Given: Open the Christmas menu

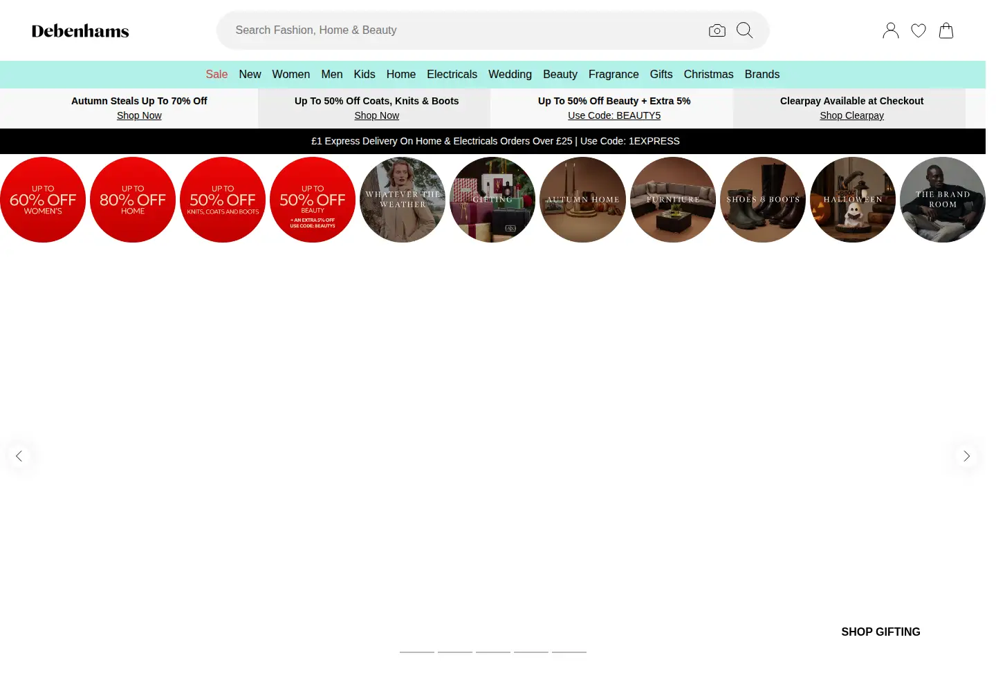Looking at the screenshot, I should (708, 75).
